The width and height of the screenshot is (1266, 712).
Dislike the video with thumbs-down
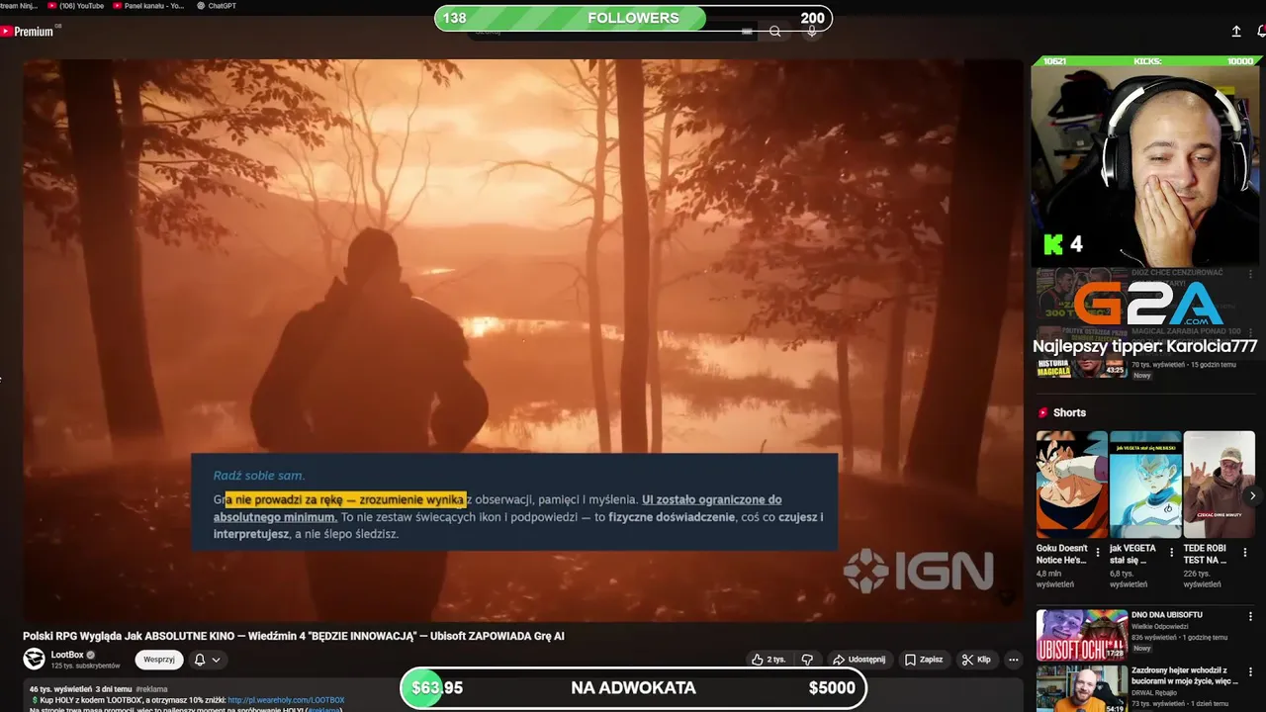point(807,660)
